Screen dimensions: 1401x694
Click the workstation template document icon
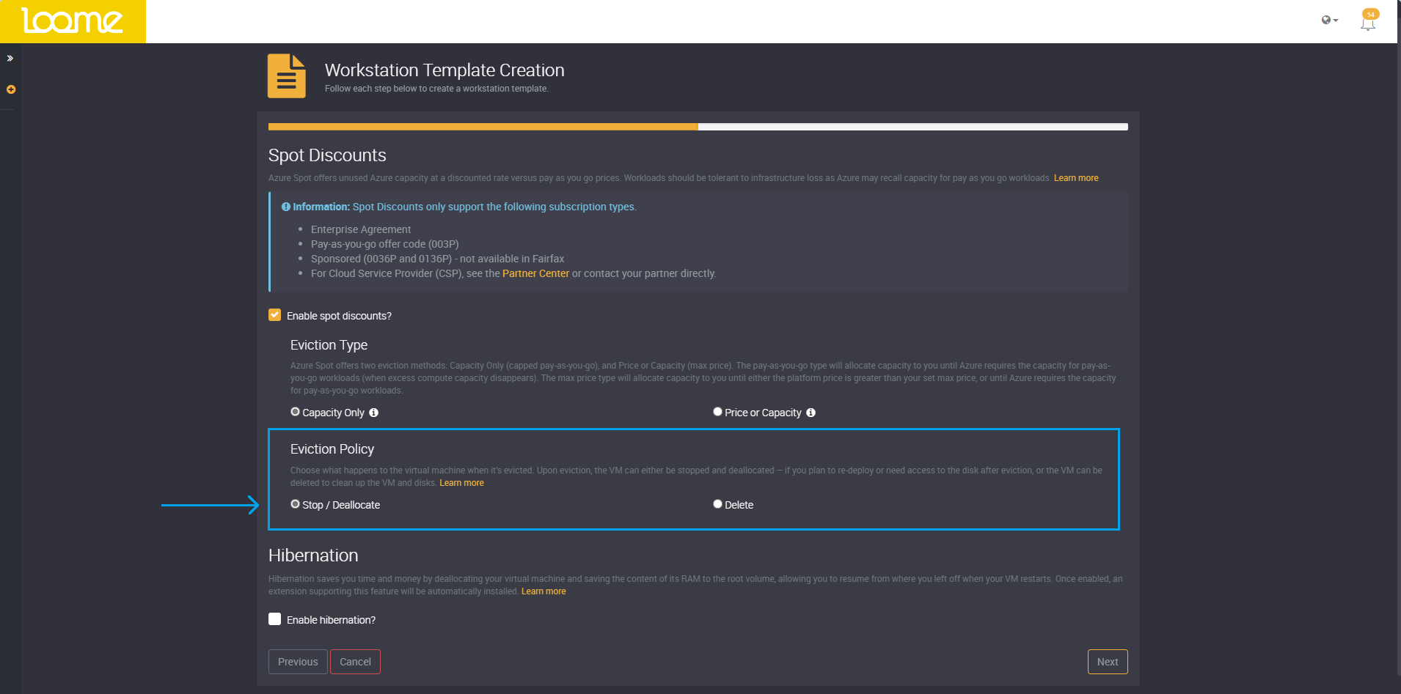pyautogui.click(x=287, y=75)
